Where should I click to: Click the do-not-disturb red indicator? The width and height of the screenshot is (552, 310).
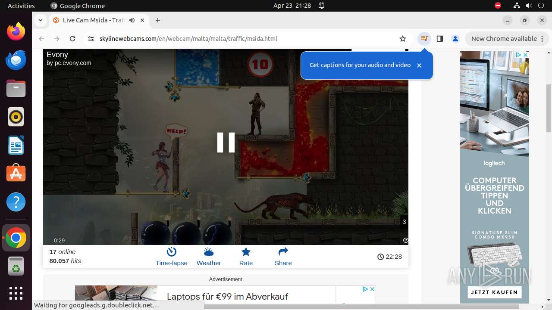point(498,6)
